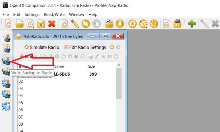Click the Write Firmware to Radio gear icon
The image size is (220, 132).
6,84
